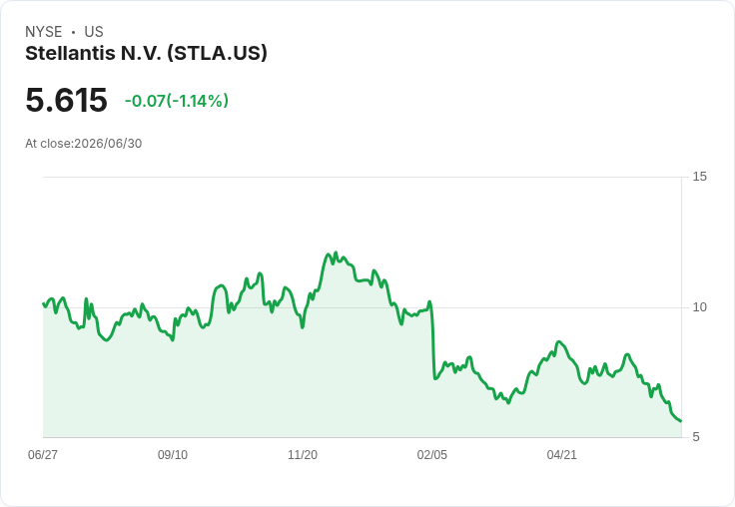
Task: Select the US market label
Action: pyautogui.click(x=94, y=31)
